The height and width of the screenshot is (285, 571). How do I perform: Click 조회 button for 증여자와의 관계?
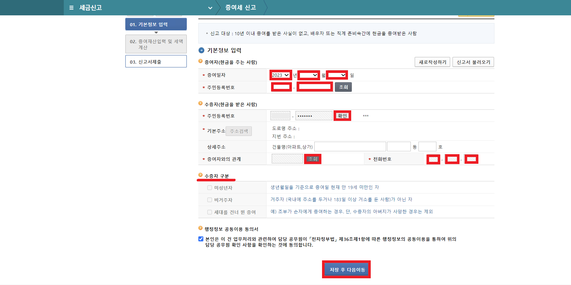point(313,159)
